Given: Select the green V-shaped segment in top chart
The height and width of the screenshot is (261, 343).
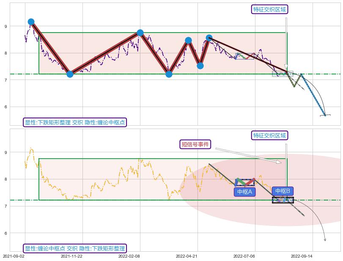Looking at the screenshot, I should 295,81.
